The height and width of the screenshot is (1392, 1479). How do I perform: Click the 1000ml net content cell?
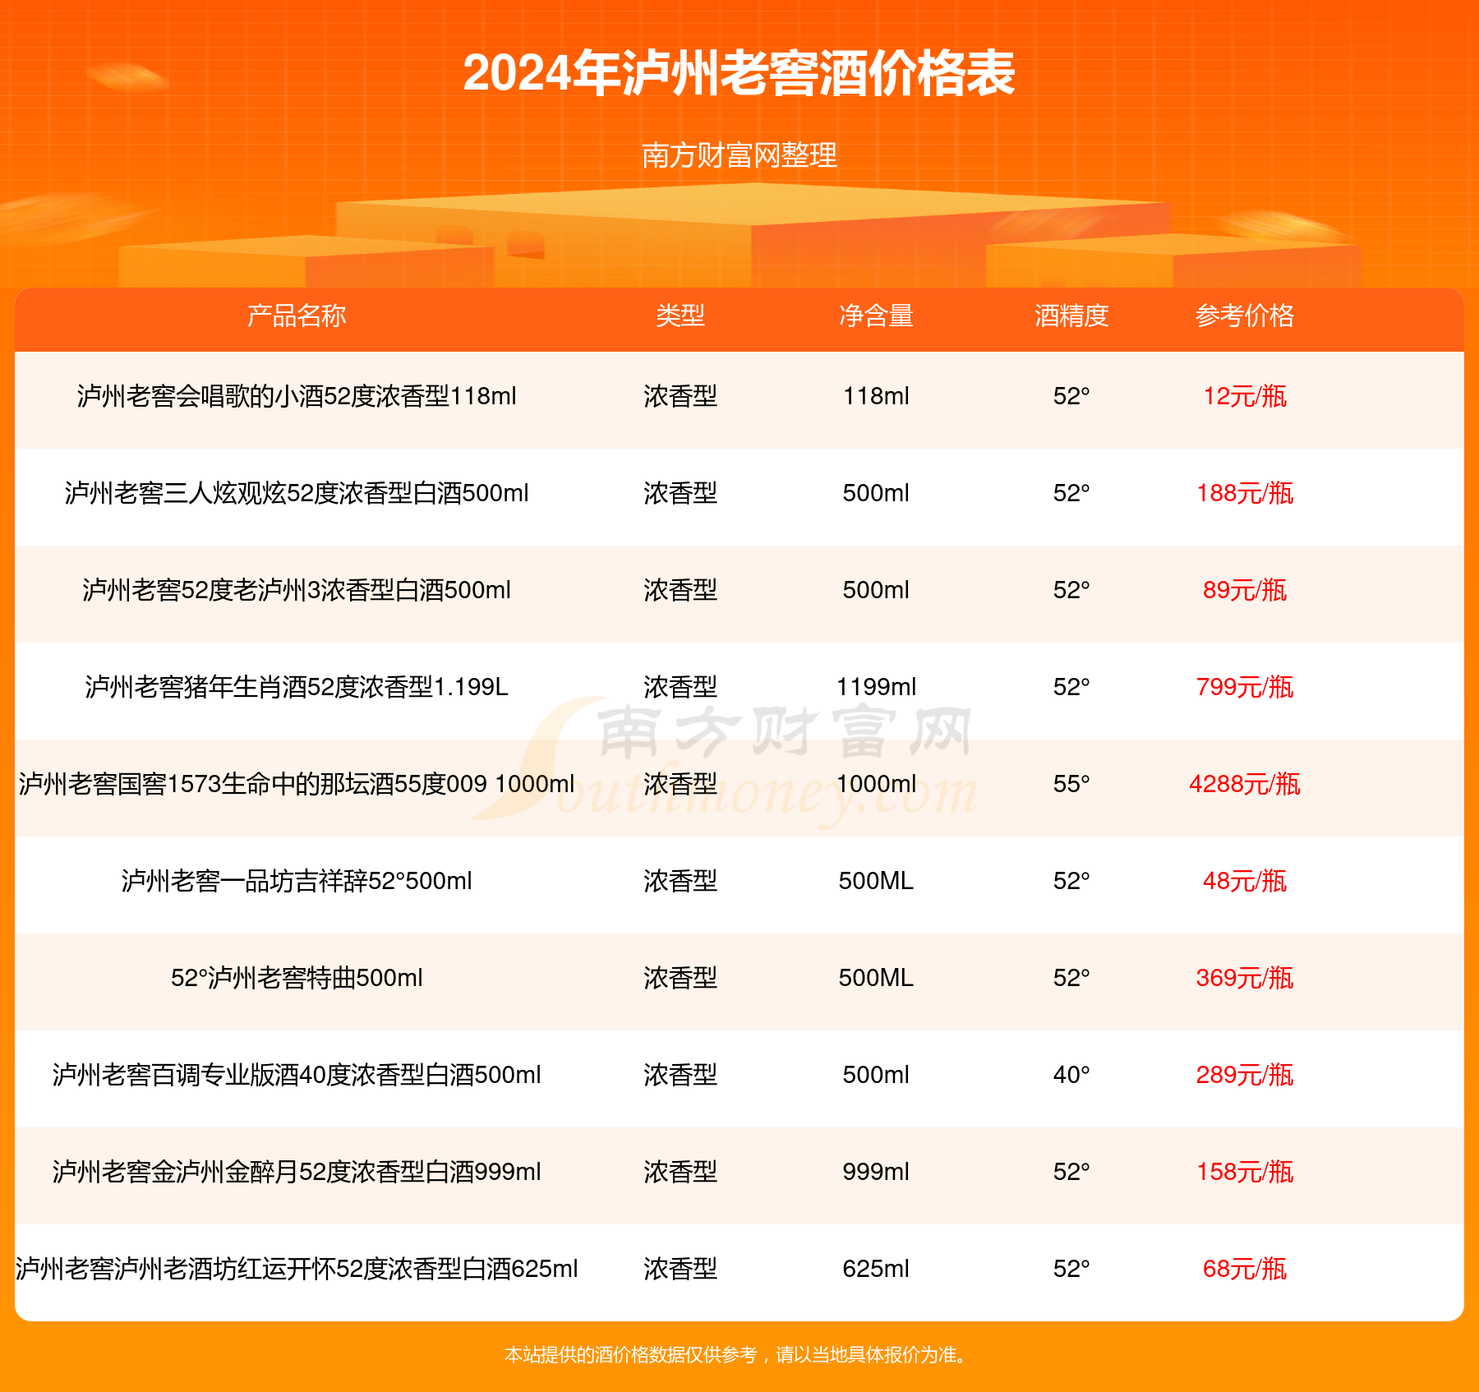pos(876,784)
